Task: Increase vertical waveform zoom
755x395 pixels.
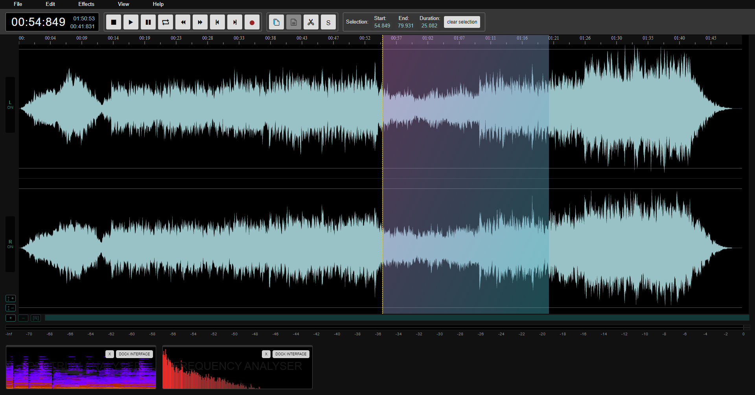Action: tap(11, 298)
